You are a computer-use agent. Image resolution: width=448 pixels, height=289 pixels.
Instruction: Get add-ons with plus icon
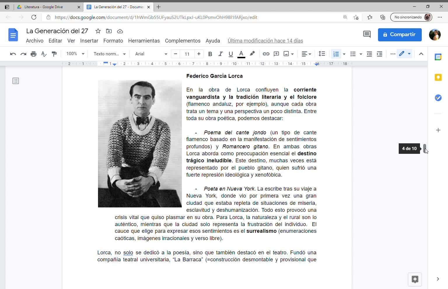(438, 130)
